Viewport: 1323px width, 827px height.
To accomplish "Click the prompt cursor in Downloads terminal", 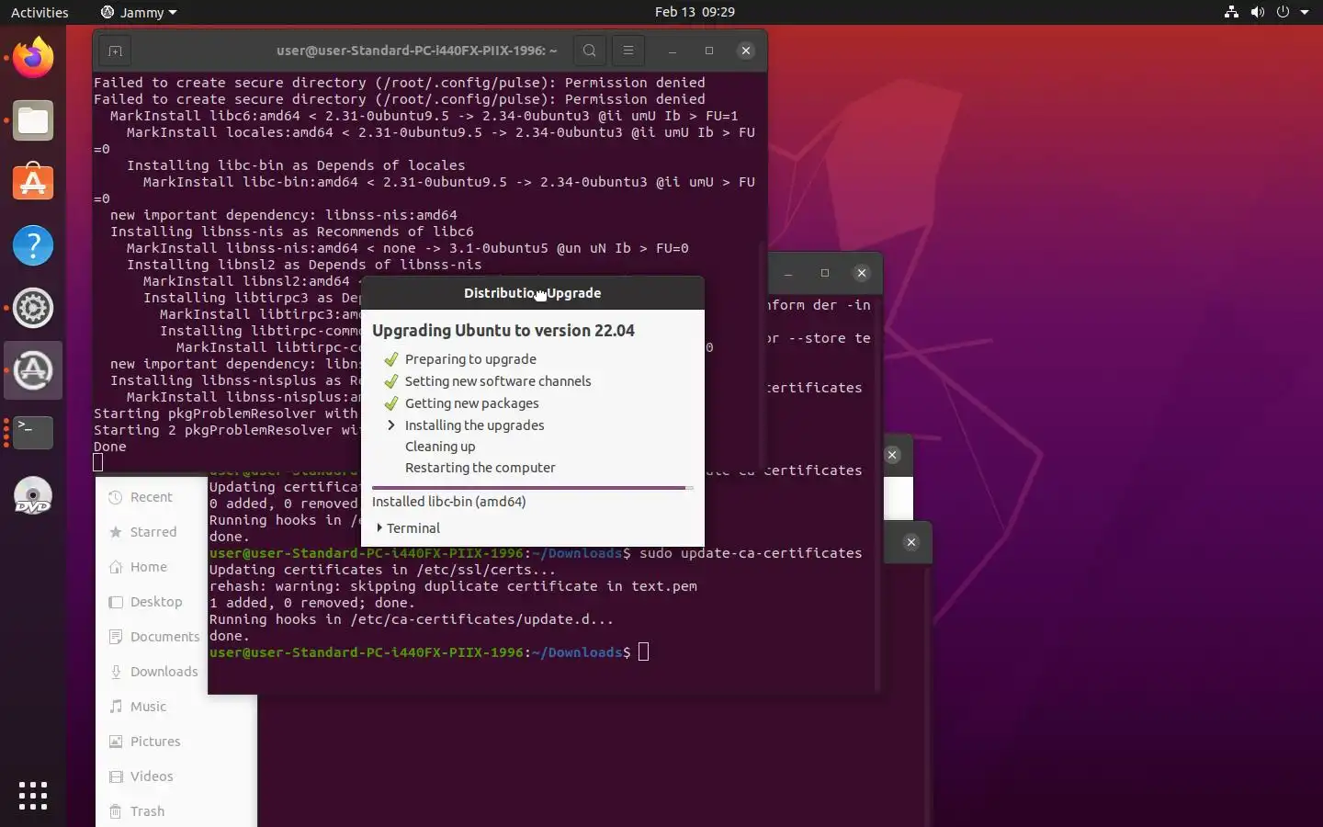I will [x=643, y=652].
